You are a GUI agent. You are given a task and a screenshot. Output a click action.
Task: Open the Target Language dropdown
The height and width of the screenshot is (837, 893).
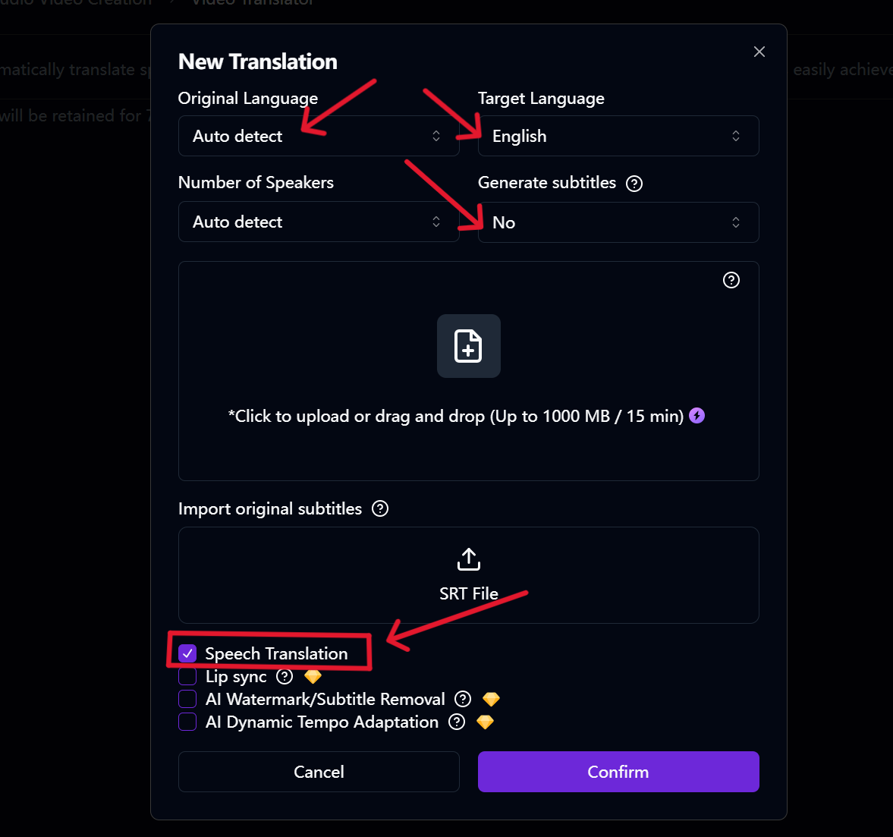pyautogui.click(x=618, y=136)
